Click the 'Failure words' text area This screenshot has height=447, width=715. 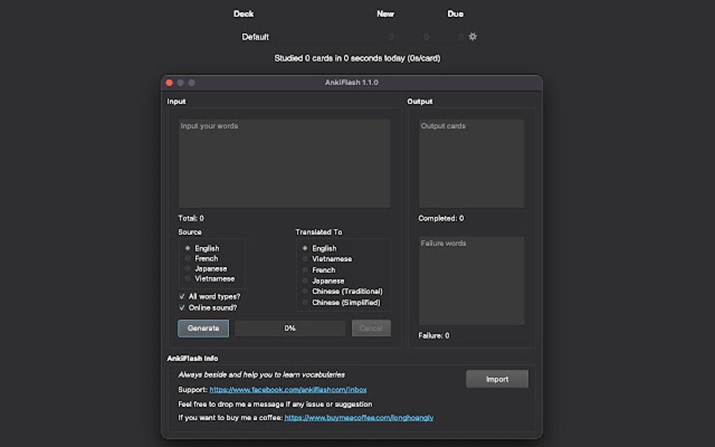pos(471,280)
